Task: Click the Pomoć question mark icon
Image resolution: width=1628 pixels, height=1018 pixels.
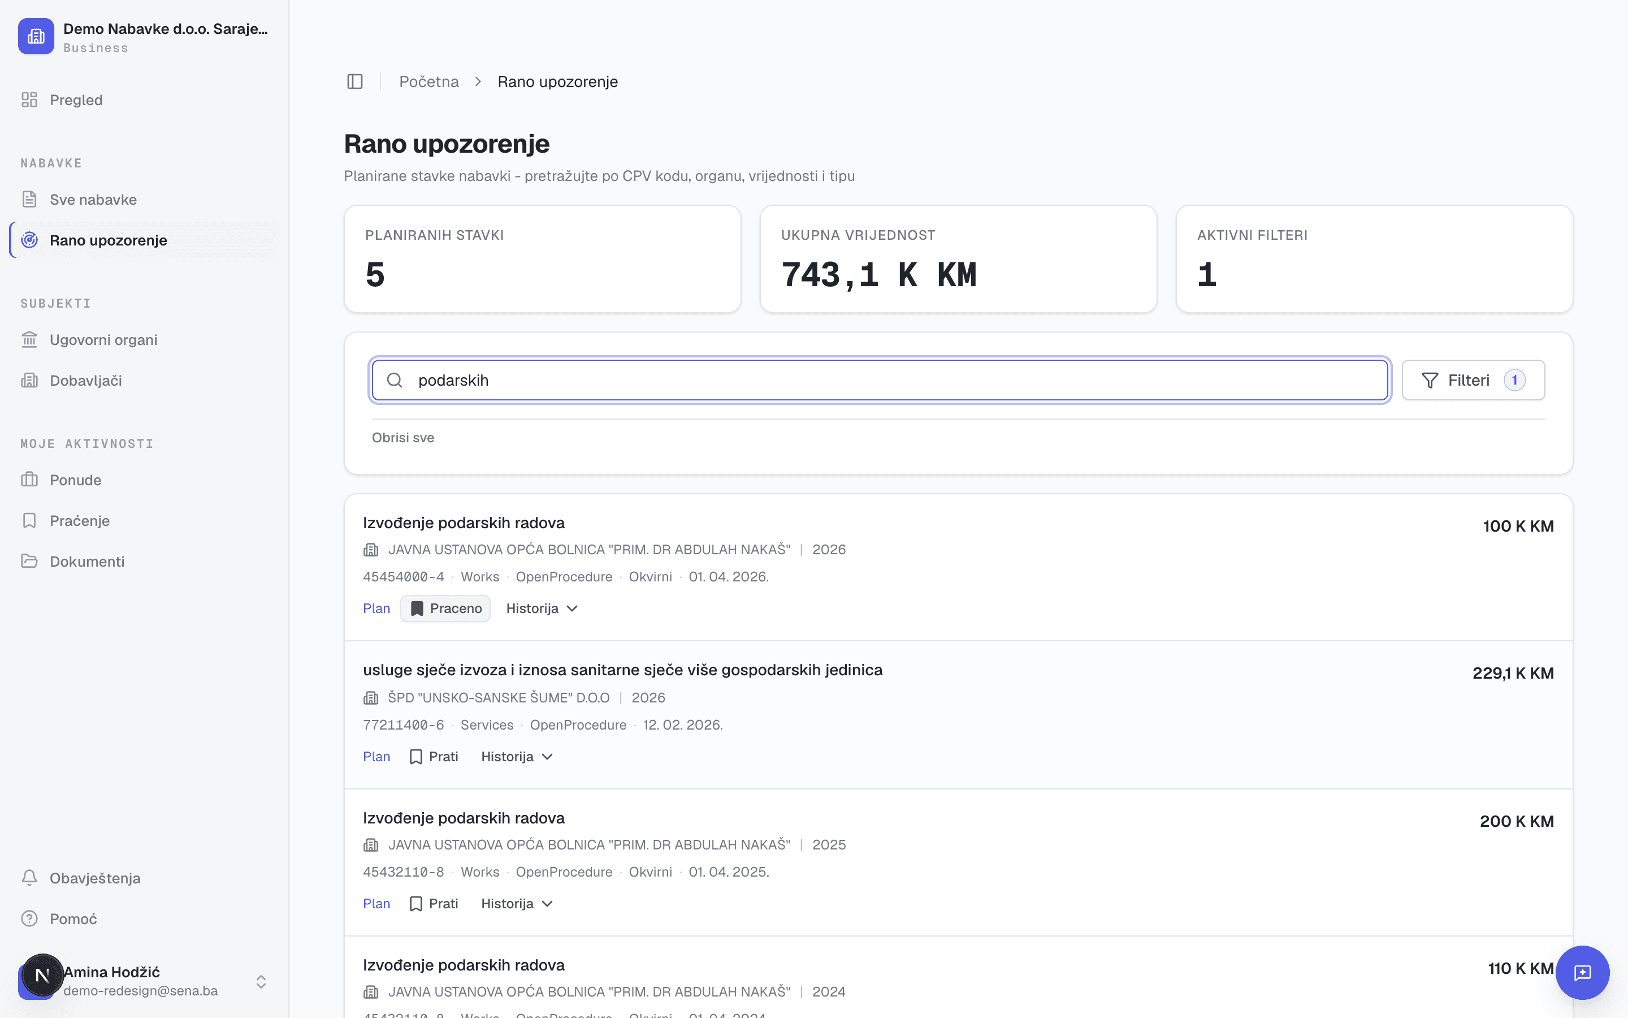Action: coord(29,918)
